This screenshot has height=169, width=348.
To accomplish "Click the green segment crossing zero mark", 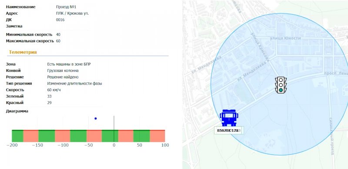I will [110, 136].
